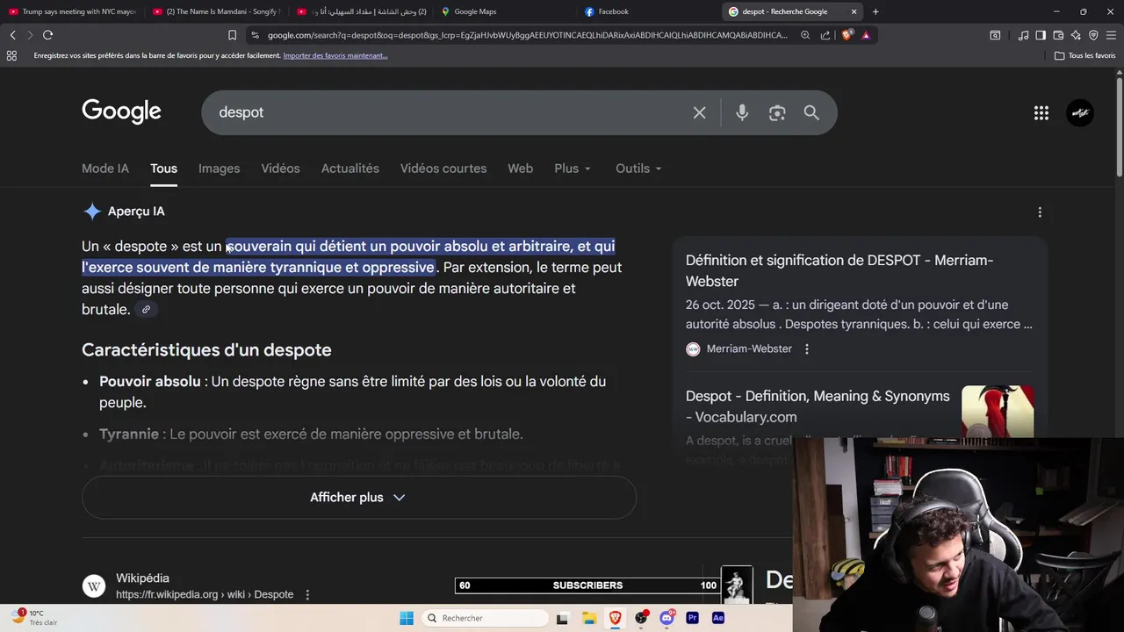Click the Vocabulary.com result thumbnail
Screen dimensions: 1124x632
[x=998, y=412]
